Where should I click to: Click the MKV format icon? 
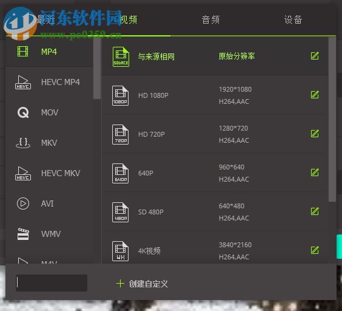23,143
